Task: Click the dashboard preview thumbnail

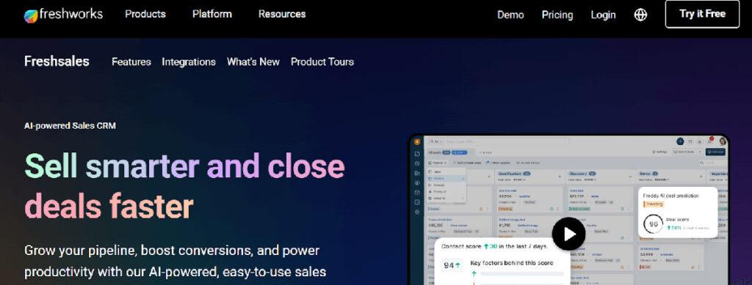Action: click(x=569, y=210)
